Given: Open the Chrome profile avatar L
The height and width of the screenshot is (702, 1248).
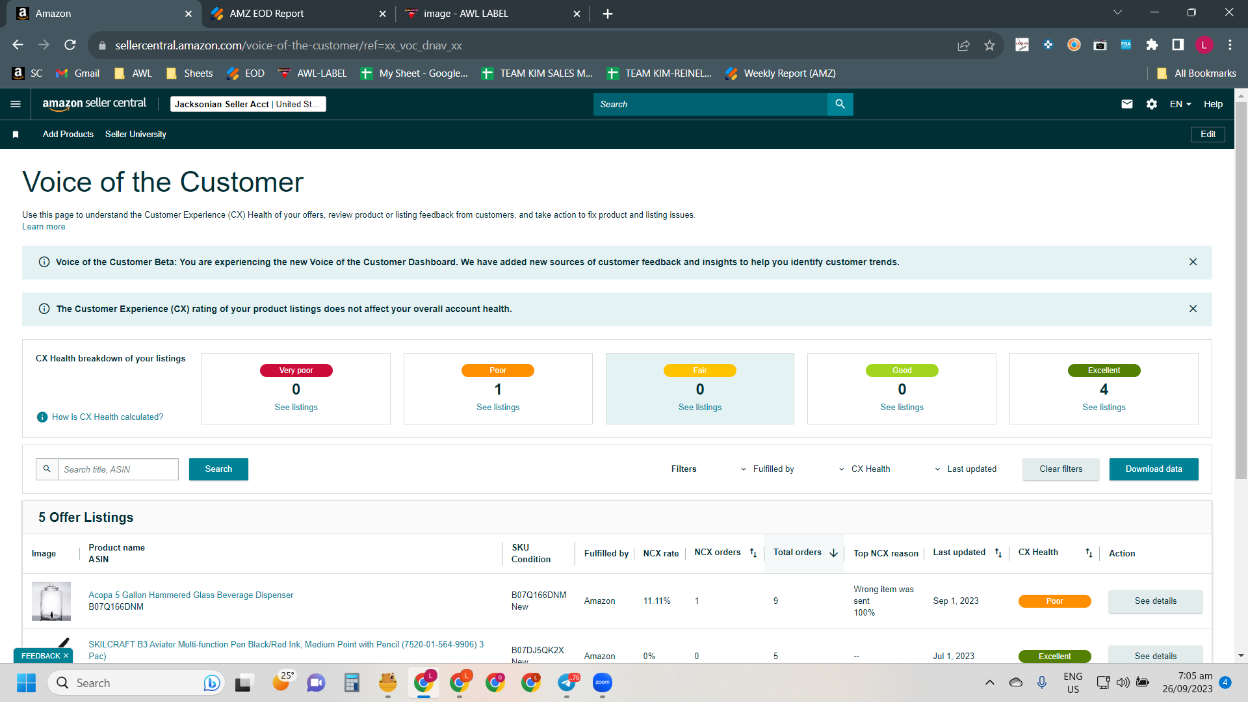Looking at the screenshot, I should (x=1204, y=45).
